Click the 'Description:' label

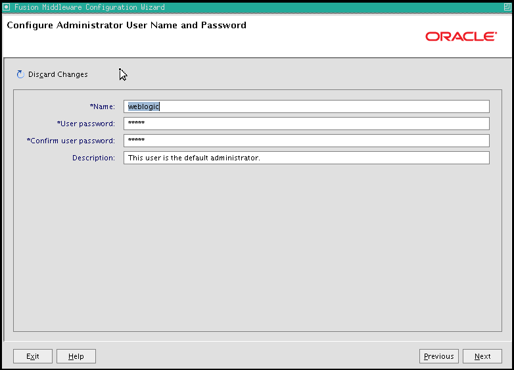click(94, 158)
